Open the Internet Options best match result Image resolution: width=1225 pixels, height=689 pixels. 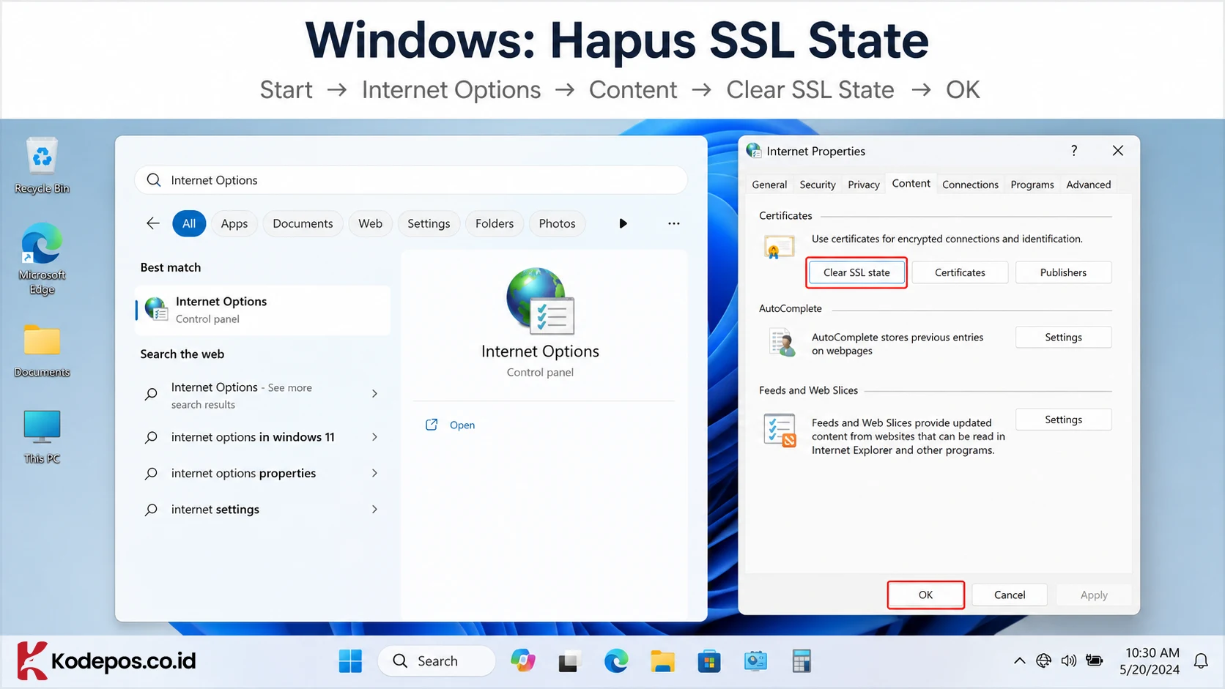pyautogui.click(x=263, y=310)
